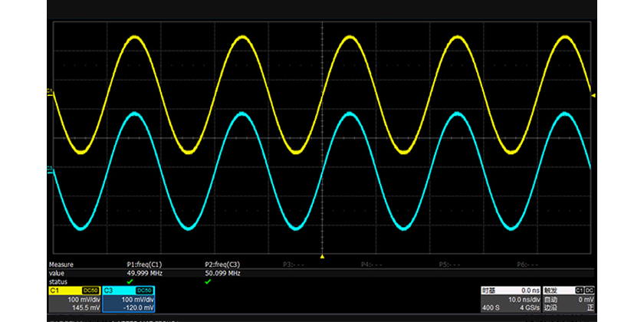Click the DC50 coupling badge on C1

pos(90,291)
